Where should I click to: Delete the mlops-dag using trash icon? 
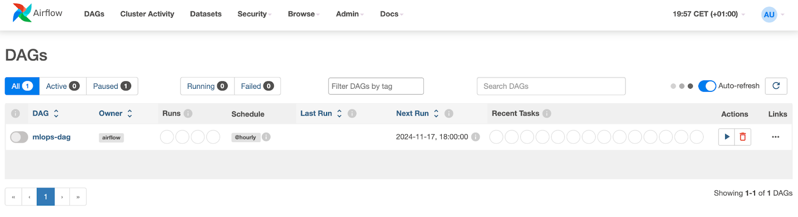click(x=743, y=137)
